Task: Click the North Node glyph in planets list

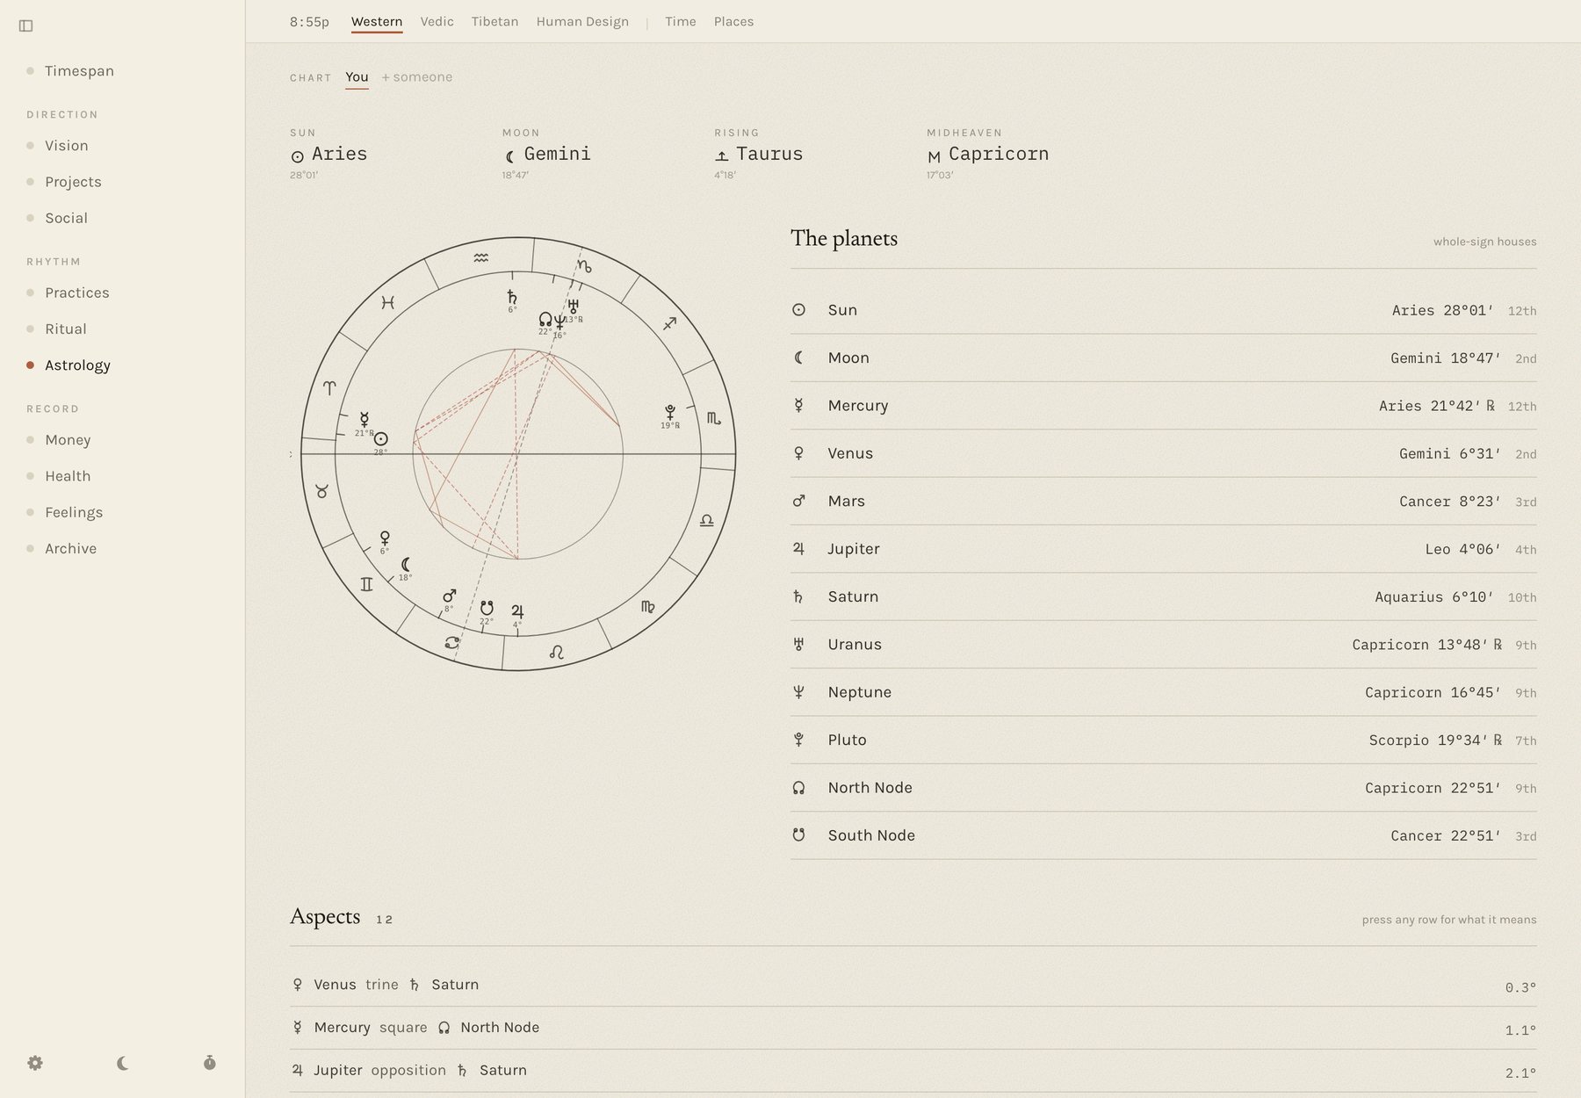Action: pyautogui.click(x=798, y=788)
